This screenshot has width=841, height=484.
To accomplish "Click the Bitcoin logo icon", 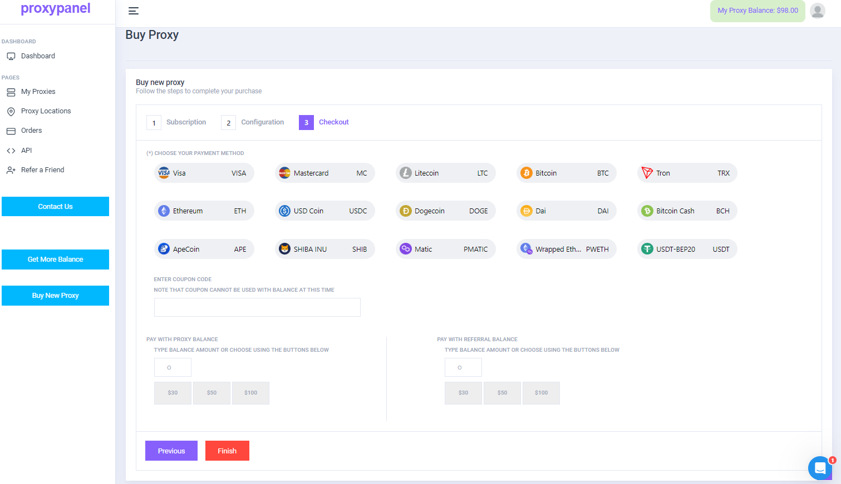I will (526, 173).
